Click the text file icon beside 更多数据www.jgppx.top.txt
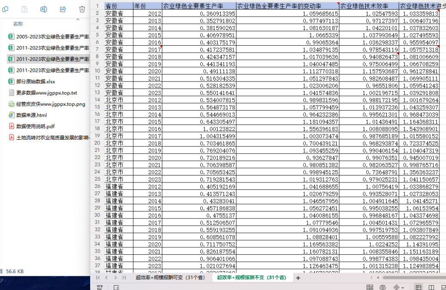The height and width of the screenshot is (290, 446). (x=11, y=93)
